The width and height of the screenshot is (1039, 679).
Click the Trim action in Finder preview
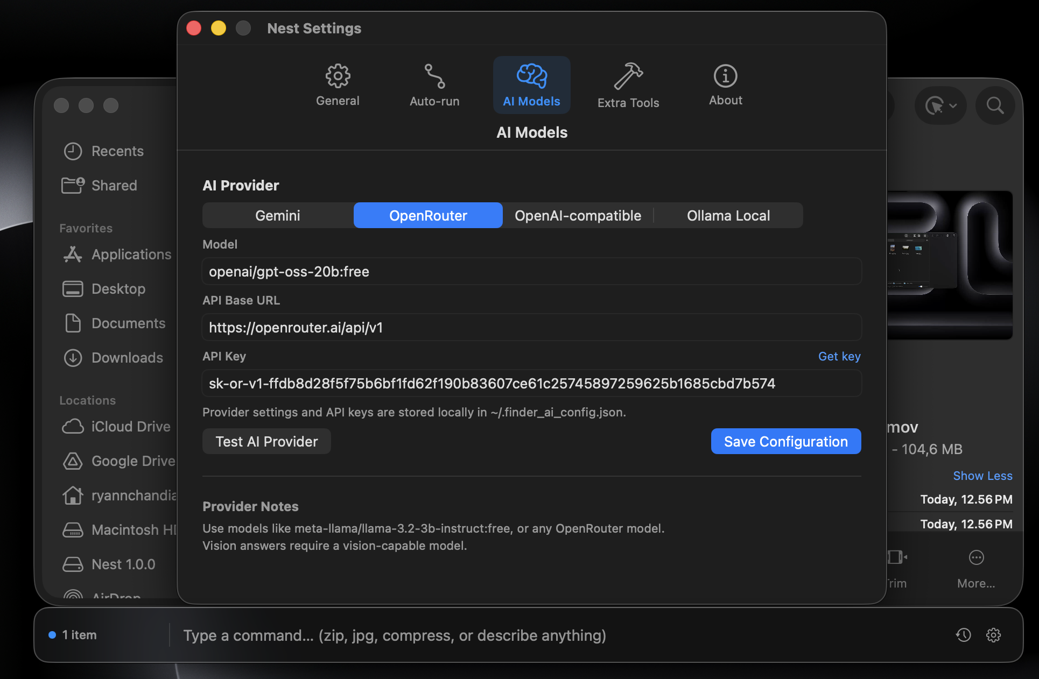click(896, 569)
